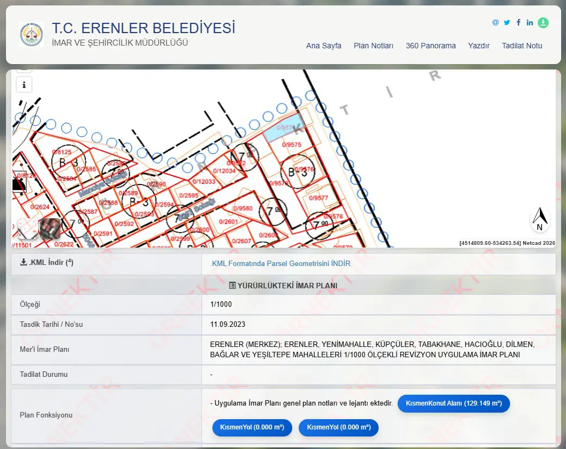Click the Plan Fonksiyonu row label
566x449 pixels.
[x=46, y=415]
